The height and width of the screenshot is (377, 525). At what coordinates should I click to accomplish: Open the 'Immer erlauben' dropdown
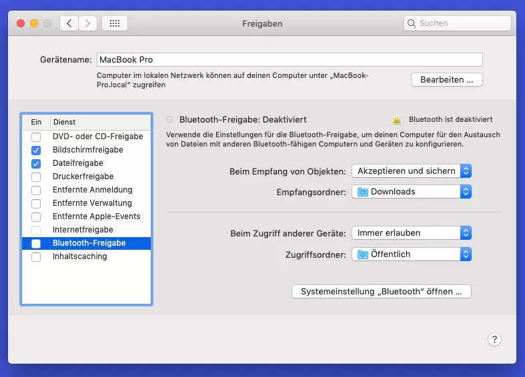click(x=412, y=233)
